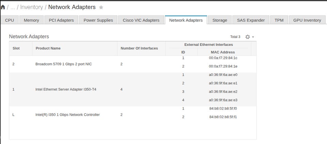The height and width of the screenshot is (144, 327).
Task: Open the SAS Expander tab
Action: [x=251, y=20]
